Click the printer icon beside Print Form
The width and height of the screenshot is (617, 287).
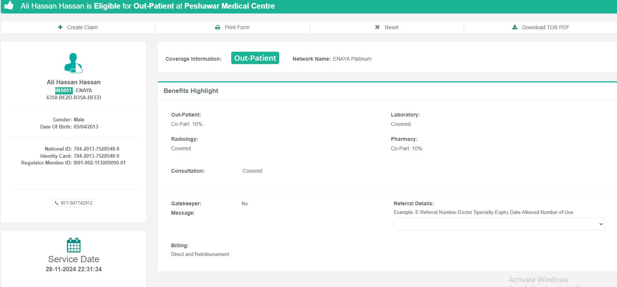pos(218,27)
